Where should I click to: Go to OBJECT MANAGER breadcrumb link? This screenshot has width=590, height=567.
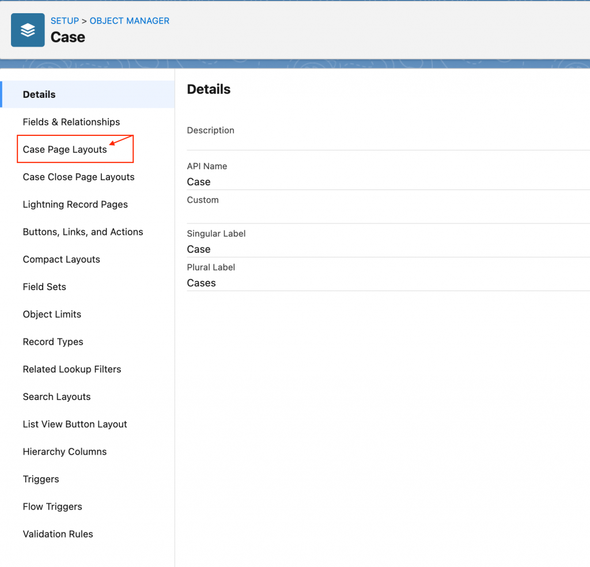point(130,21)
